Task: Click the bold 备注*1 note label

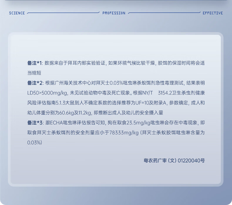Action: click(34, 63)
